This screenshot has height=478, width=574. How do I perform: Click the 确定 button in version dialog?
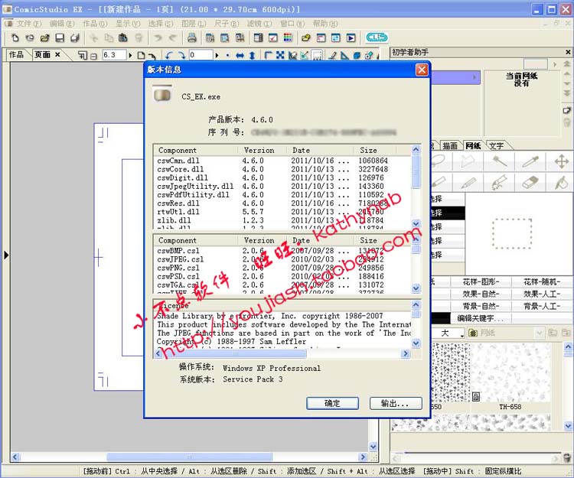[x=332, y=403]
